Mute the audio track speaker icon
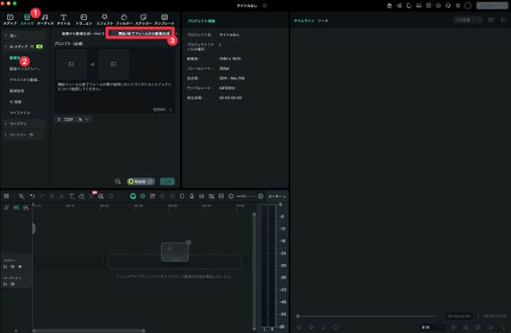Screen dimensions: 511x333 (12, 284)
